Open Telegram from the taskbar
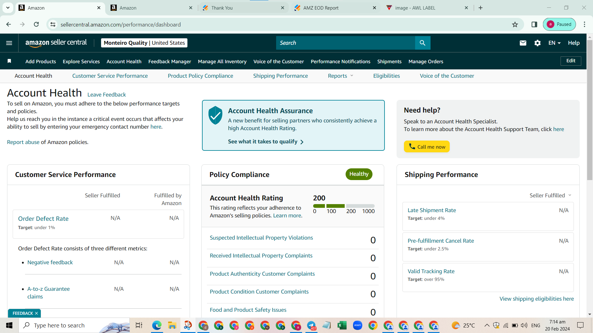Image resolution: width=593 pixels, height=333 pixels. [311, 325]
